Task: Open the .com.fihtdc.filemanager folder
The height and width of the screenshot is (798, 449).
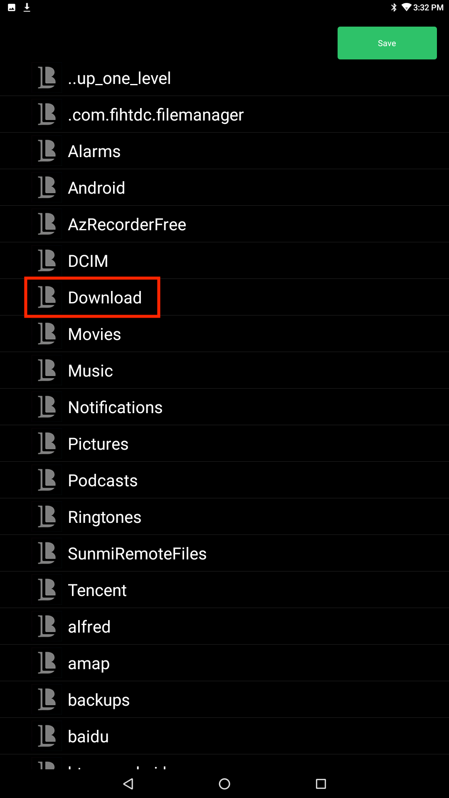Action: [224, 114]
